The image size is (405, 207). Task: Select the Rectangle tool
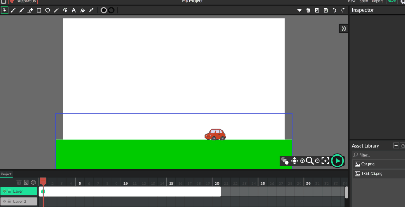click(x=39, y=10)
